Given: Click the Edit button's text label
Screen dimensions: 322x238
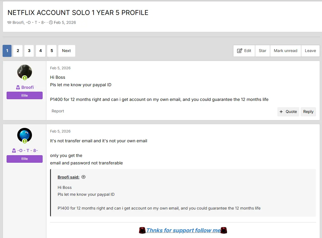Looking at the screenshot, I should 248,51.
